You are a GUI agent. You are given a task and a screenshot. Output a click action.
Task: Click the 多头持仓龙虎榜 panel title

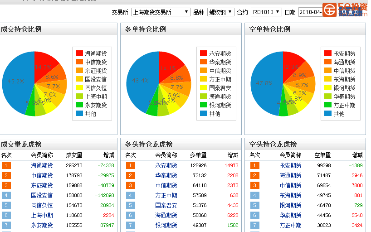[x=149, y=144]
